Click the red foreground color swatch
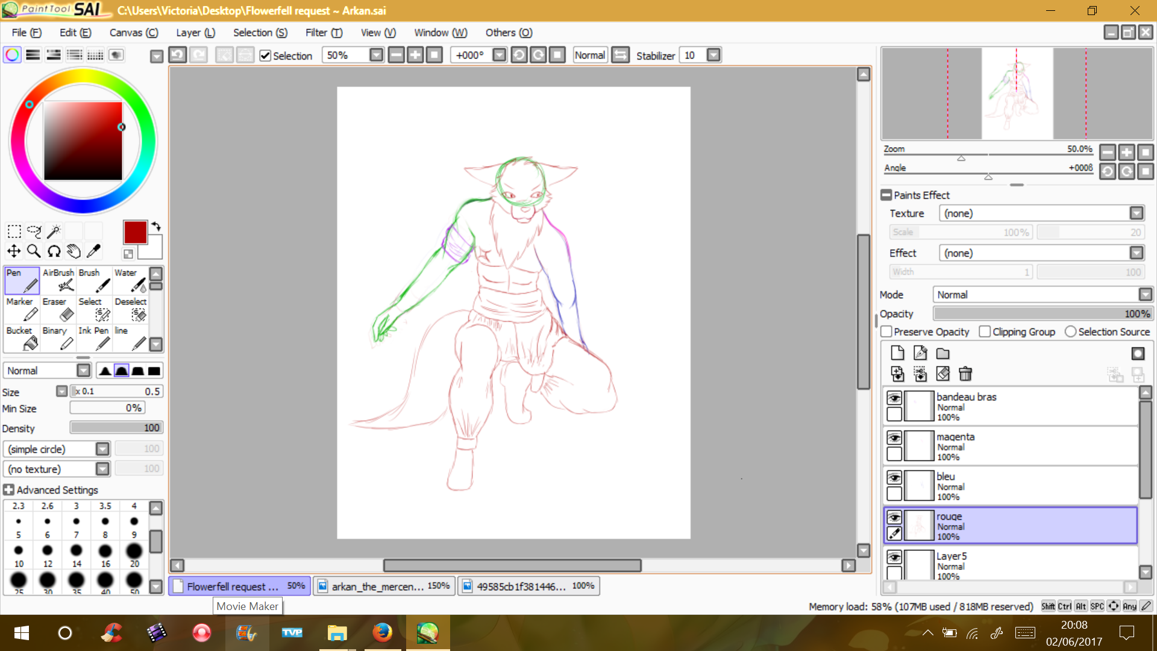This screenshot has height=651, width=1157. pyautogui.click(x=135, y=232)
